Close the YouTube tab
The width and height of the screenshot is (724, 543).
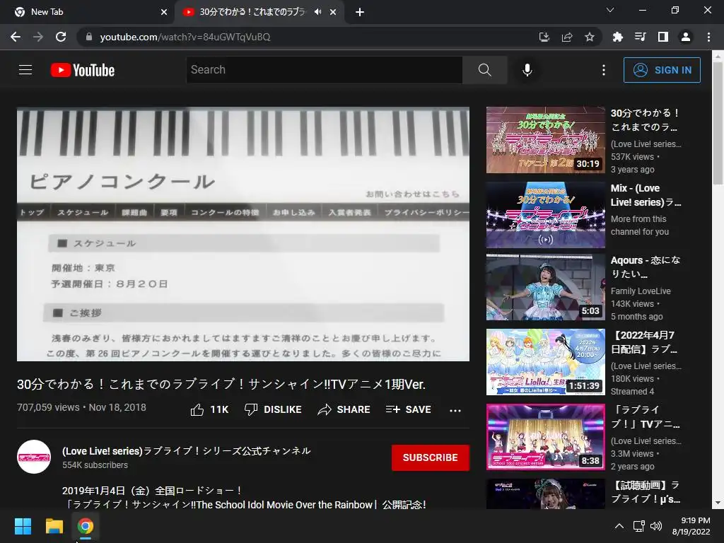[x=333, y=12]
